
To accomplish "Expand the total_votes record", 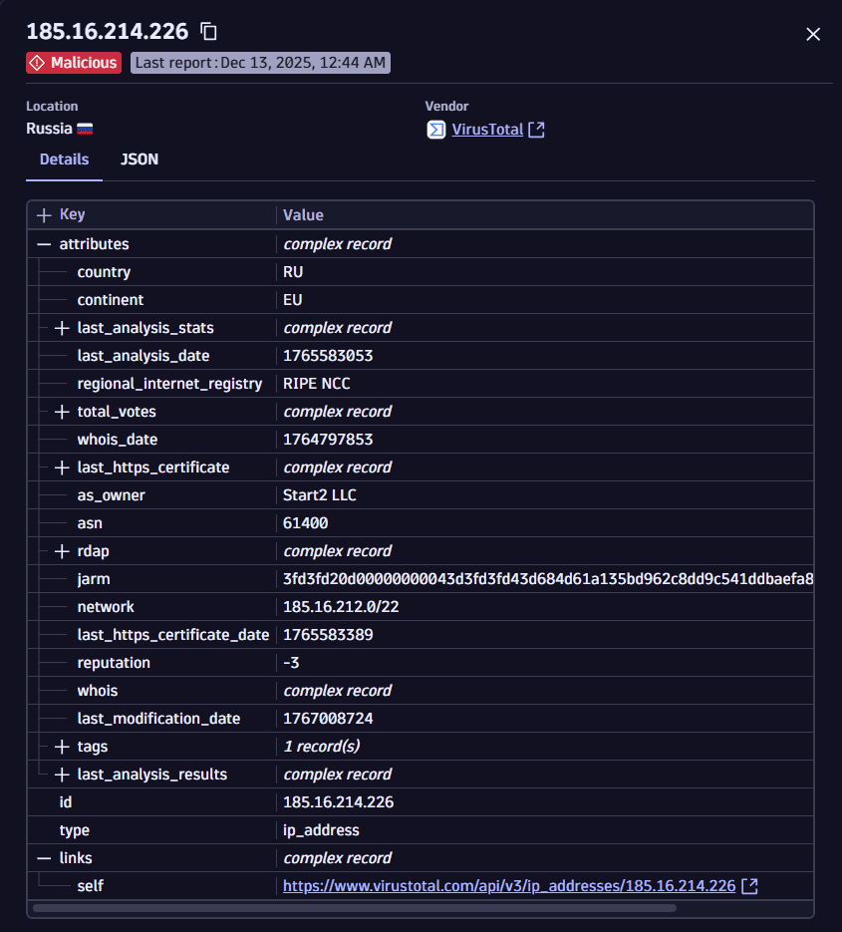I will 60,411.
